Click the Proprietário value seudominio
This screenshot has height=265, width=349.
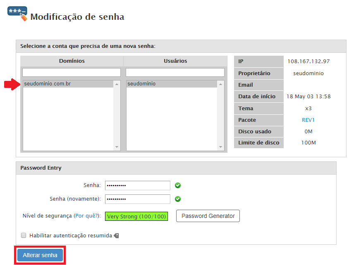pos(308,73)
